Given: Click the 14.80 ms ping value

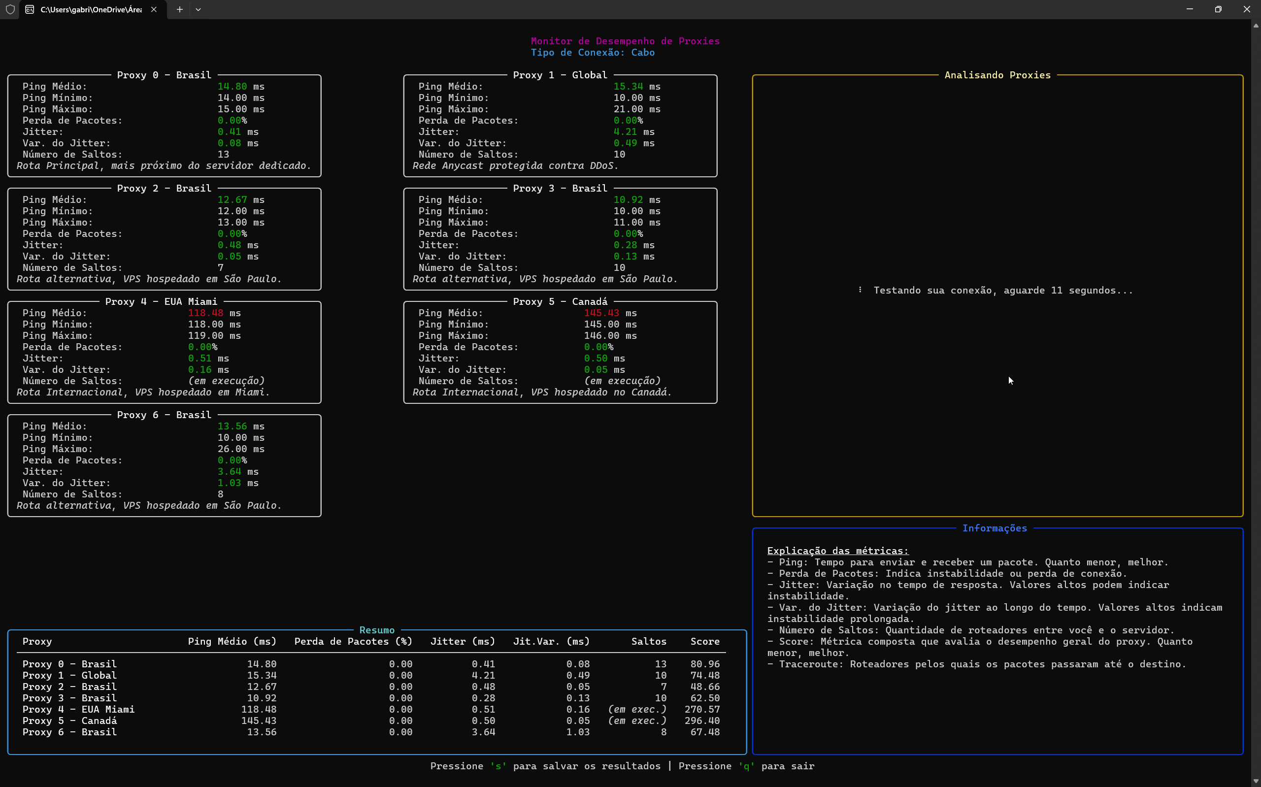Looking at the screenshot, I should (241, 86).
